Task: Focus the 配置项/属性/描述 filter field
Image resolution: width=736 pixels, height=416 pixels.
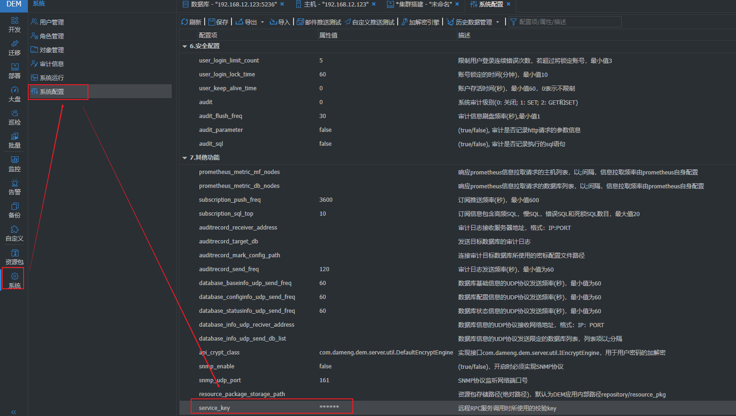Action: [x=565, y=22]
